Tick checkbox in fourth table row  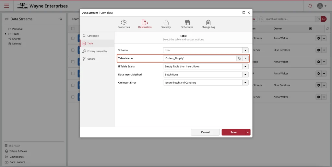pyautogui.click(x=73, y=73)
